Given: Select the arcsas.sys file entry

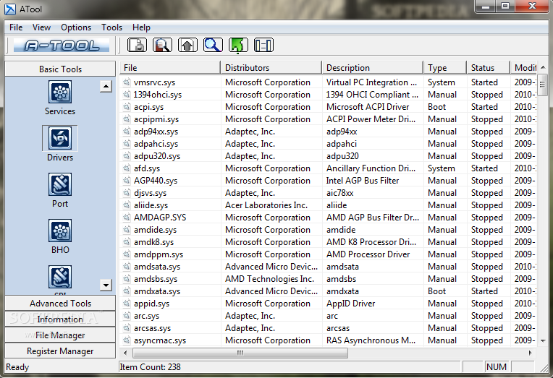Looking at the screenshot, I should 152,328.
